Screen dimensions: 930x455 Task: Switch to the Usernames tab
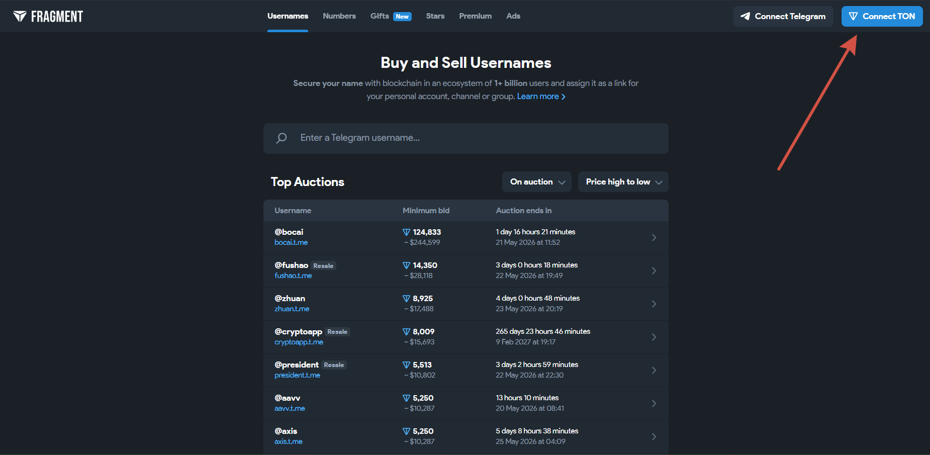pyautogui.click(x=288, y=16)
